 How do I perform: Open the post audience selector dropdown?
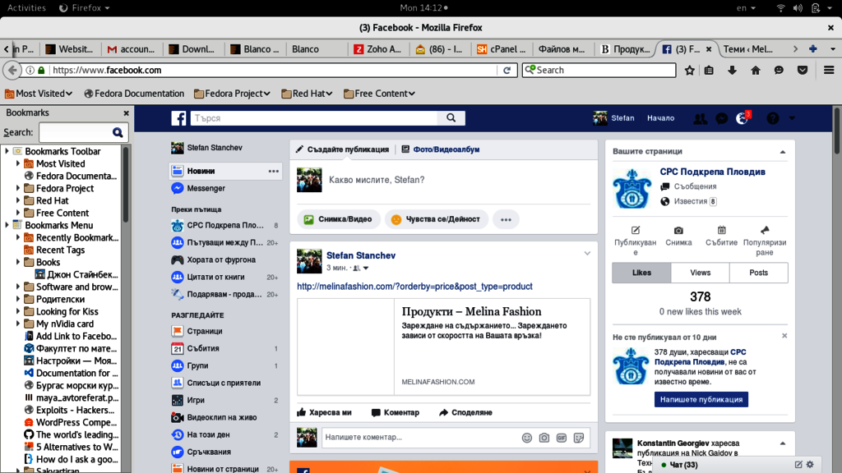click(x=360, y=269)
